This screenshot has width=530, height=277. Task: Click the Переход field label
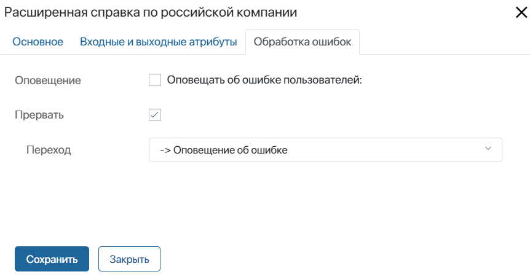49,150
